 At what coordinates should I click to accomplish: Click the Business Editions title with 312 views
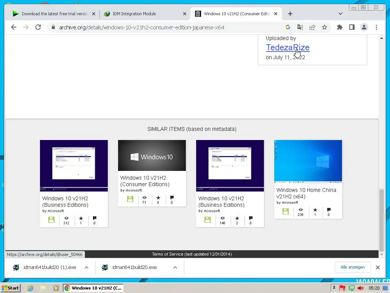click(x=65, y=202)
